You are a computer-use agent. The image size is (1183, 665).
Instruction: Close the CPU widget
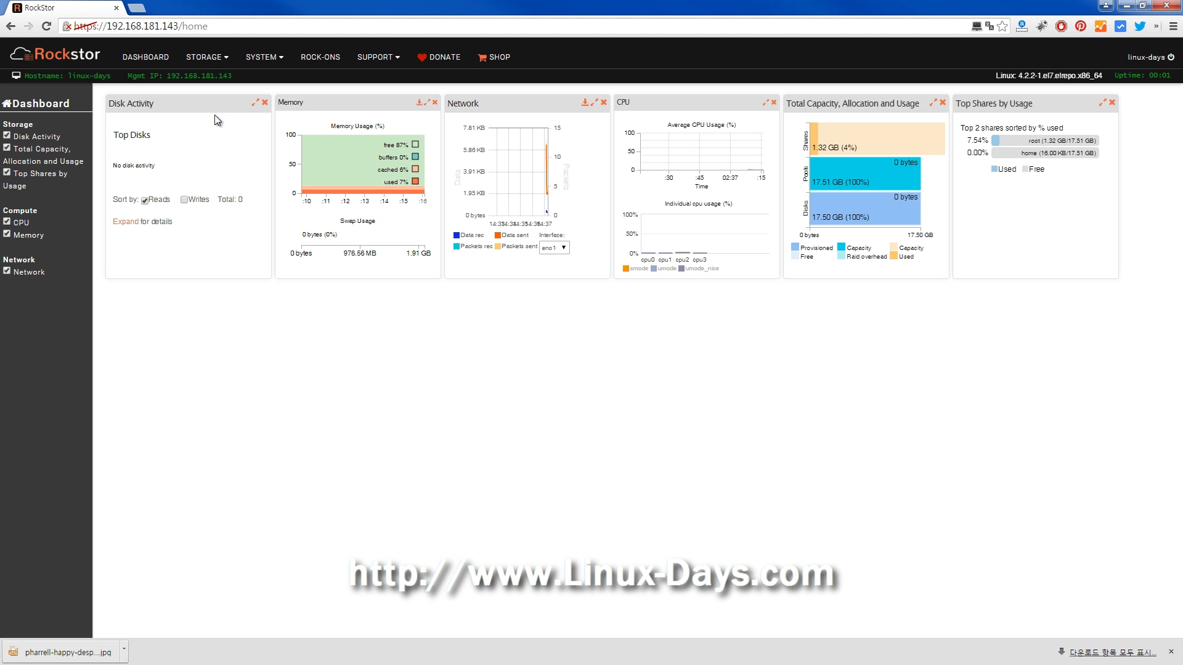774,103
